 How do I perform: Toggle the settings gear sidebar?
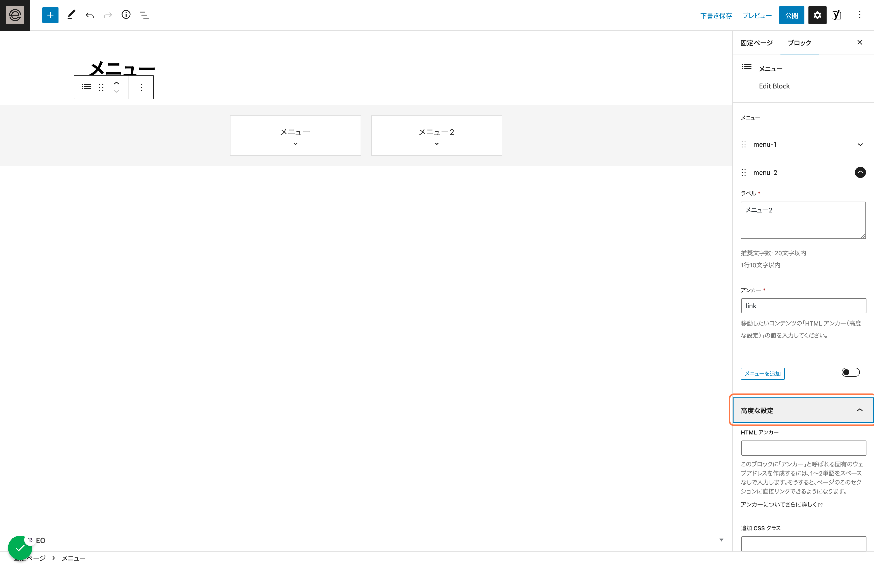817,15
